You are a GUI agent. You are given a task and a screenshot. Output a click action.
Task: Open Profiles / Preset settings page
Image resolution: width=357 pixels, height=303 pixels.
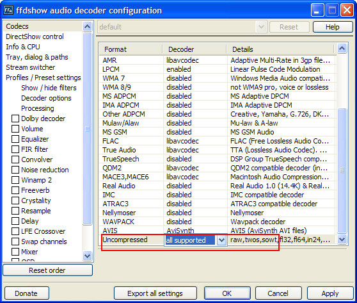tap(44, 78)
